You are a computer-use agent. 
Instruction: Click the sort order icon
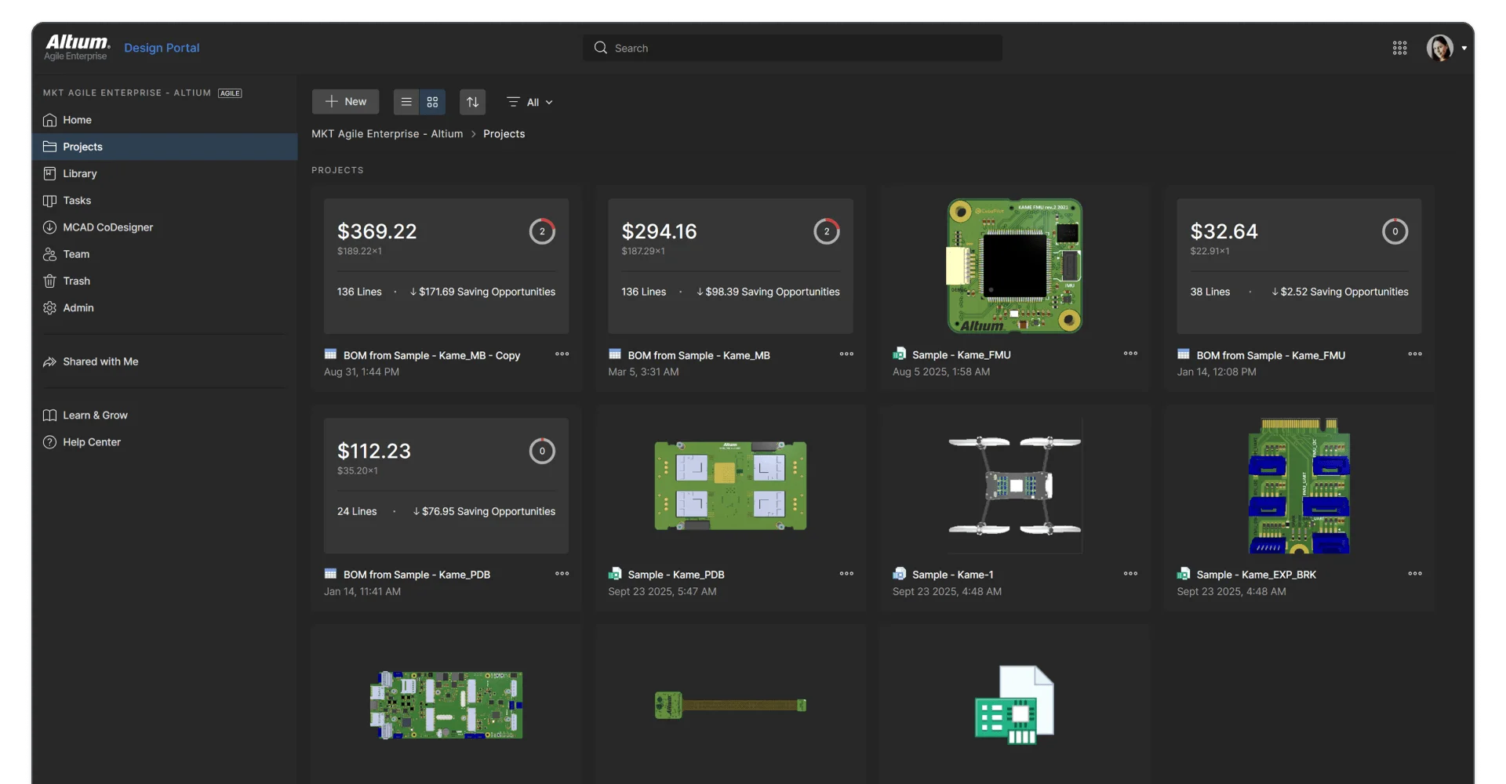click(472, 102)
